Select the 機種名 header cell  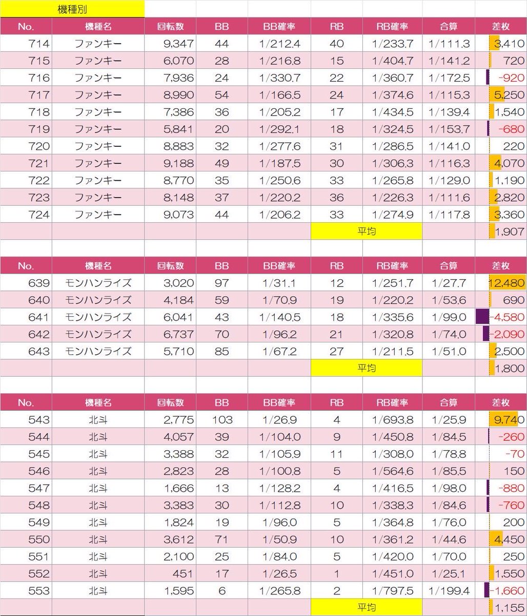pos(98,26)
